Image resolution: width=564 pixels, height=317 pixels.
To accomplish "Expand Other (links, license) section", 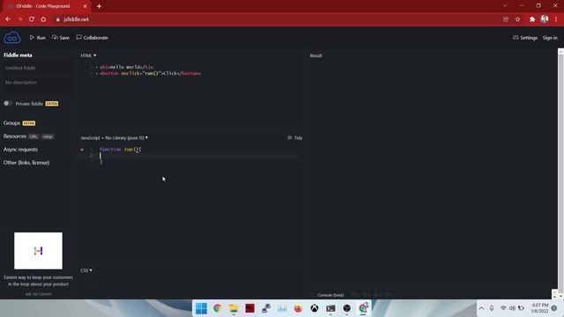I will coord(26,162).
